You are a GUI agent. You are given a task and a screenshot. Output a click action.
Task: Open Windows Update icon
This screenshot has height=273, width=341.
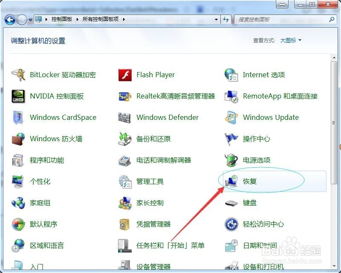[x=231, y=118]
